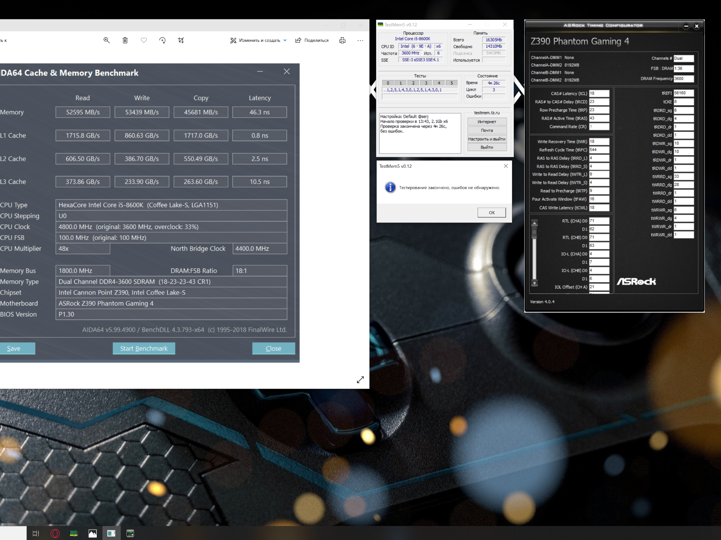This screenshot has height=540, width=721.
Task: Click the print icon in Photos toolbar
Action: [342, 40]
